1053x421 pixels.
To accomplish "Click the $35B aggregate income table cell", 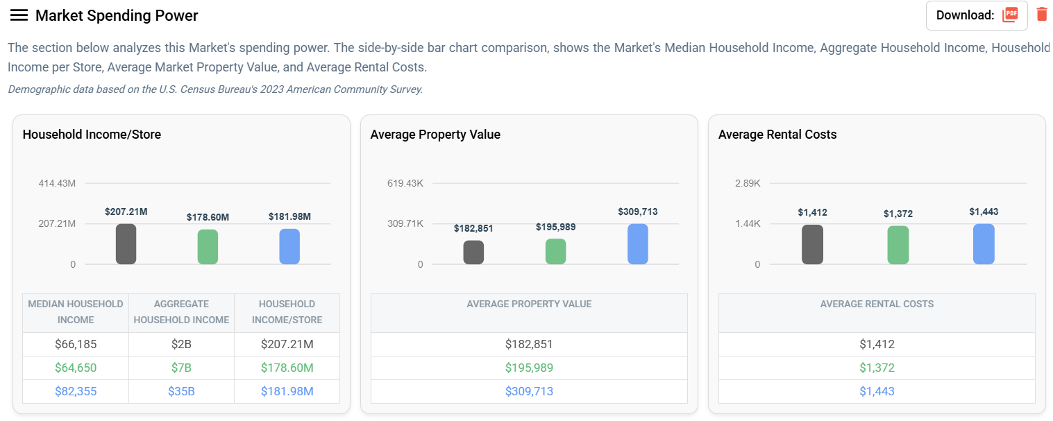I will 181,391.
